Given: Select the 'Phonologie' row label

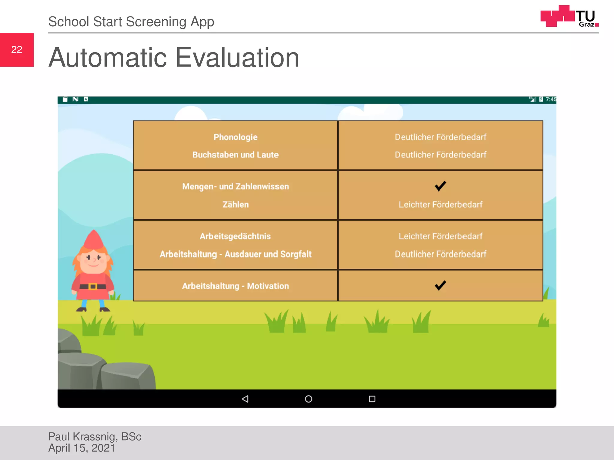Looking at the screenshot, I should click(235, 137).
